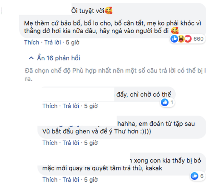Reply to the 'quyết tâm trả thù' comment
Image resolution: width=206 pixels, height=187 pixels.
(71, 180)
